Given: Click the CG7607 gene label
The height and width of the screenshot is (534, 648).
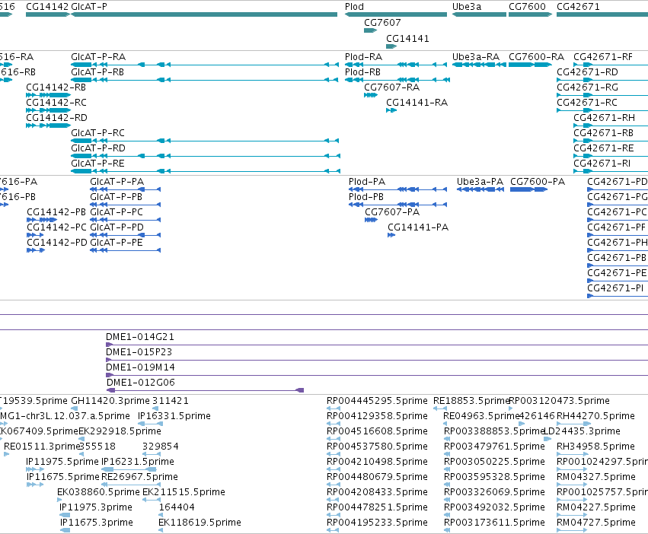Looking at the screenshot, I should pyautogui.click(x=382, y=22).
